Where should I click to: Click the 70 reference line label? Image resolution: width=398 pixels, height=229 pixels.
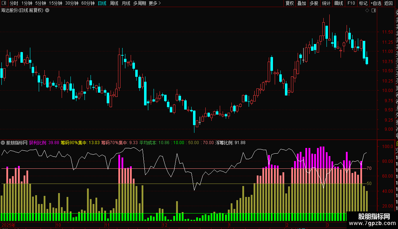tap(369, 168)
